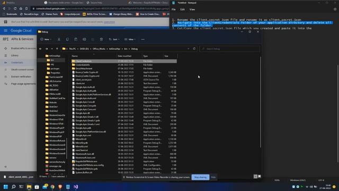Go up one folder level in Explorer
Image resolution: width=339 pixels, height=191 pixels.
pos(57,49)
